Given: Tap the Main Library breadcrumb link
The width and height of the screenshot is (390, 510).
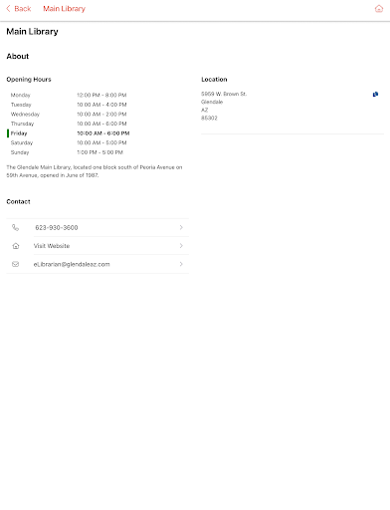Looking at the screenshot, I should [x=64, y=9].
